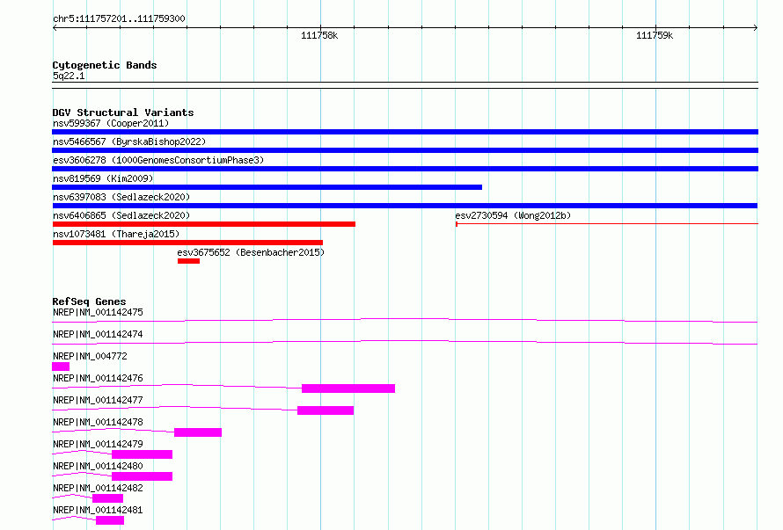
Task: Click the Cytogenetic Bands track title
Action: point(105,65)
